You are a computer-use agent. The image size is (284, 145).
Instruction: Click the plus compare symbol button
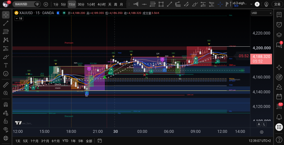(x=46, y=4)
